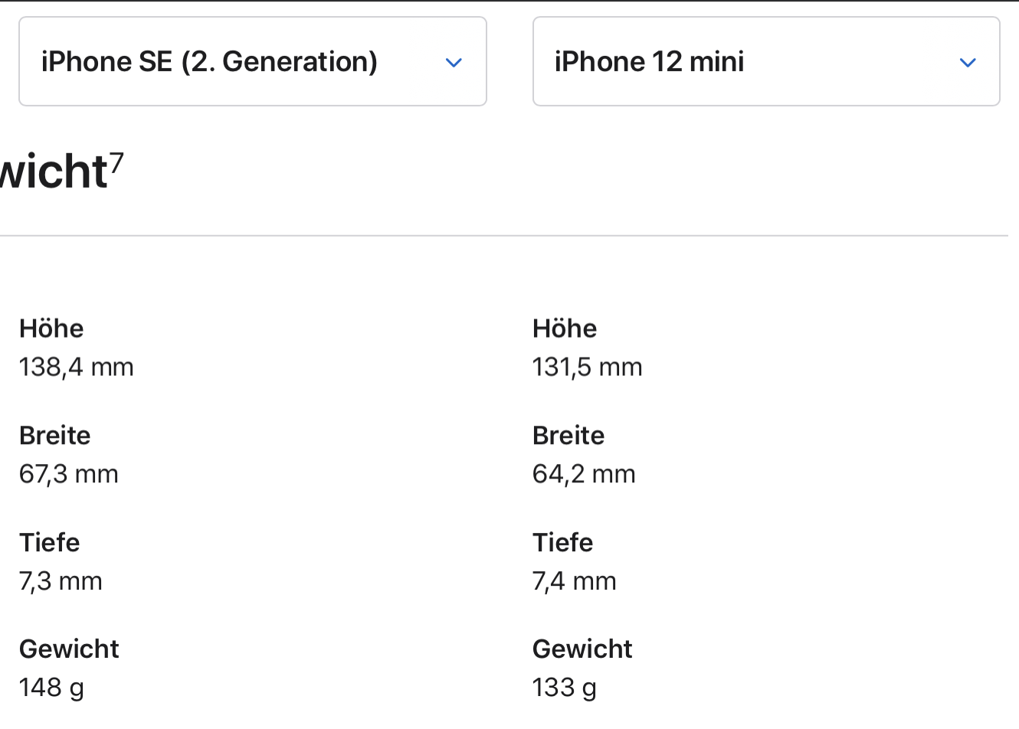Click the Höhe label for iPhone 12 mini
This screenshot has width=1019, height=729.
point(565,329)
